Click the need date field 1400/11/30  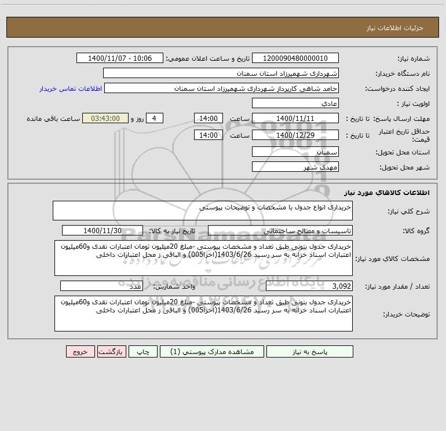[103, 230]
